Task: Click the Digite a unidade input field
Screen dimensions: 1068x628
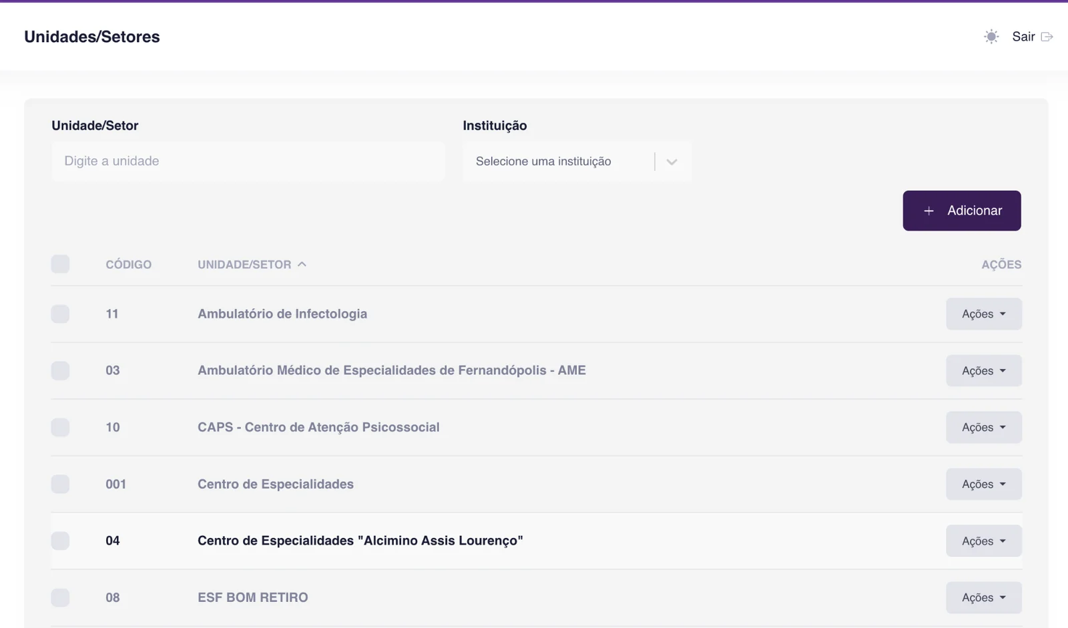Action: pyautogui.click(x=248, y=162)
